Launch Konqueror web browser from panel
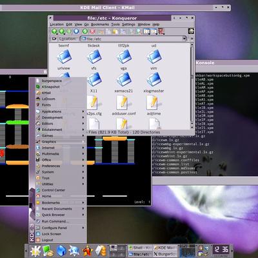 click(74, 251)
